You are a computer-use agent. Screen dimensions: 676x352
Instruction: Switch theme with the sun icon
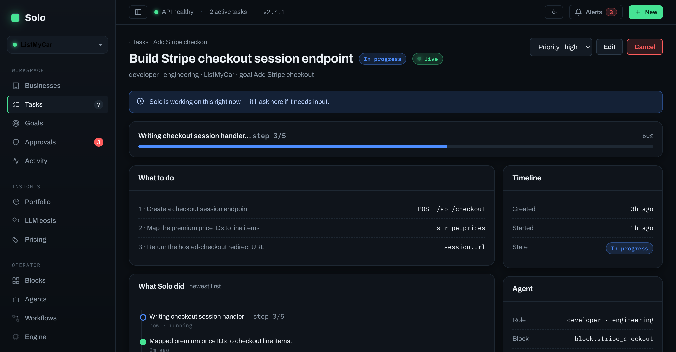554,12
